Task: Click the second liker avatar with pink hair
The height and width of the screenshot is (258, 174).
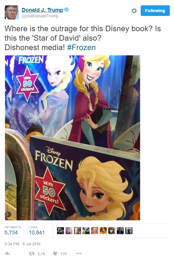Action: pos(69,231)
